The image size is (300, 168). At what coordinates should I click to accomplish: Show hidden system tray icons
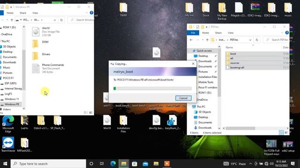pos(250,164)
